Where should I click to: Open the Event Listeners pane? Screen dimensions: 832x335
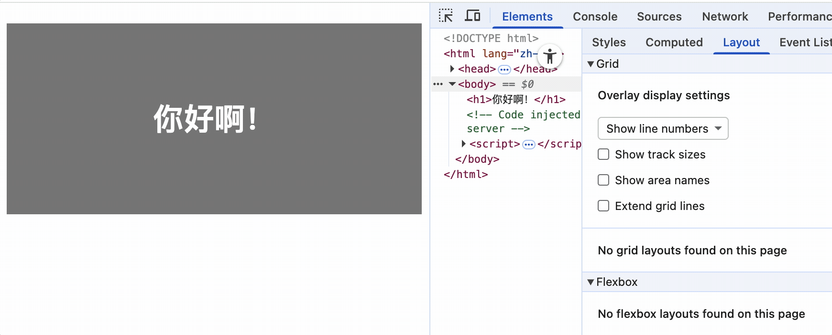pos(805,42)
